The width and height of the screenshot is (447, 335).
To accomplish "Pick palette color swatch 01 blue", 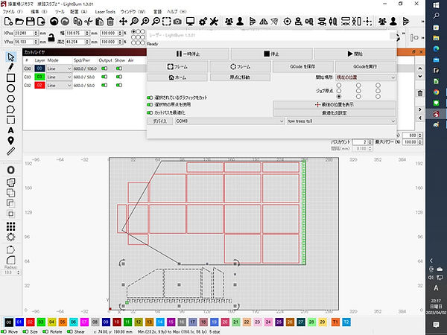I will click(x=19, y=322).
